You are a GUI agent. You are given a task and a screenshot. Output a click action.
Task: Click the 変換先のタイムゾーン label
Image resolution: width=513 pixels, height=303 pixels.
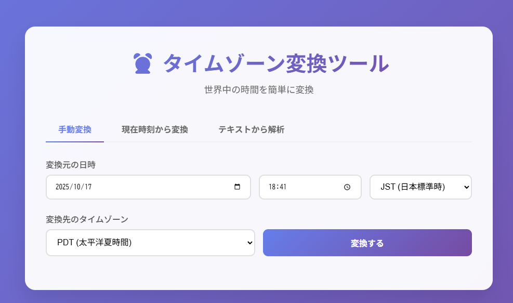coord(86,219)
